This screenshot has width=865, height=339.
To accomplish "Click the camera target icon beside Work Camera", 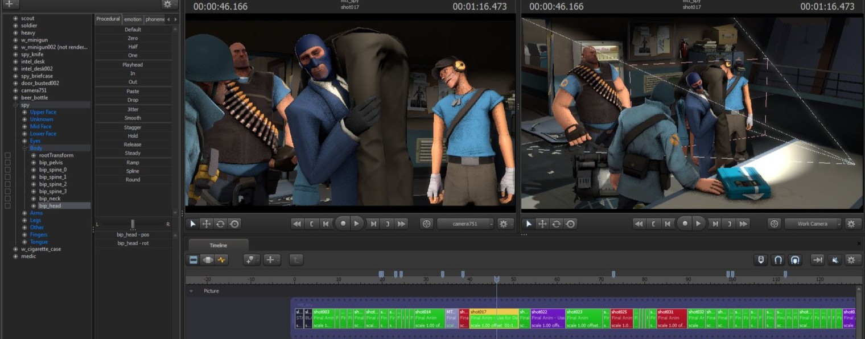I will [x=774, y=224].
